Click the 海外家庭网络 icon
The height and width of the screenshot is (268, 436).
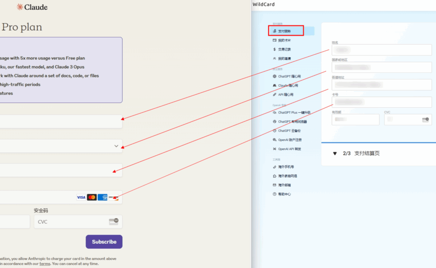click(275, 176)
